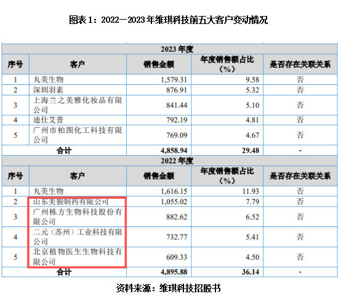Screen dimensions: 341x296
Task: Click 序号 header in the 2023 table
Action: (15, 65)
